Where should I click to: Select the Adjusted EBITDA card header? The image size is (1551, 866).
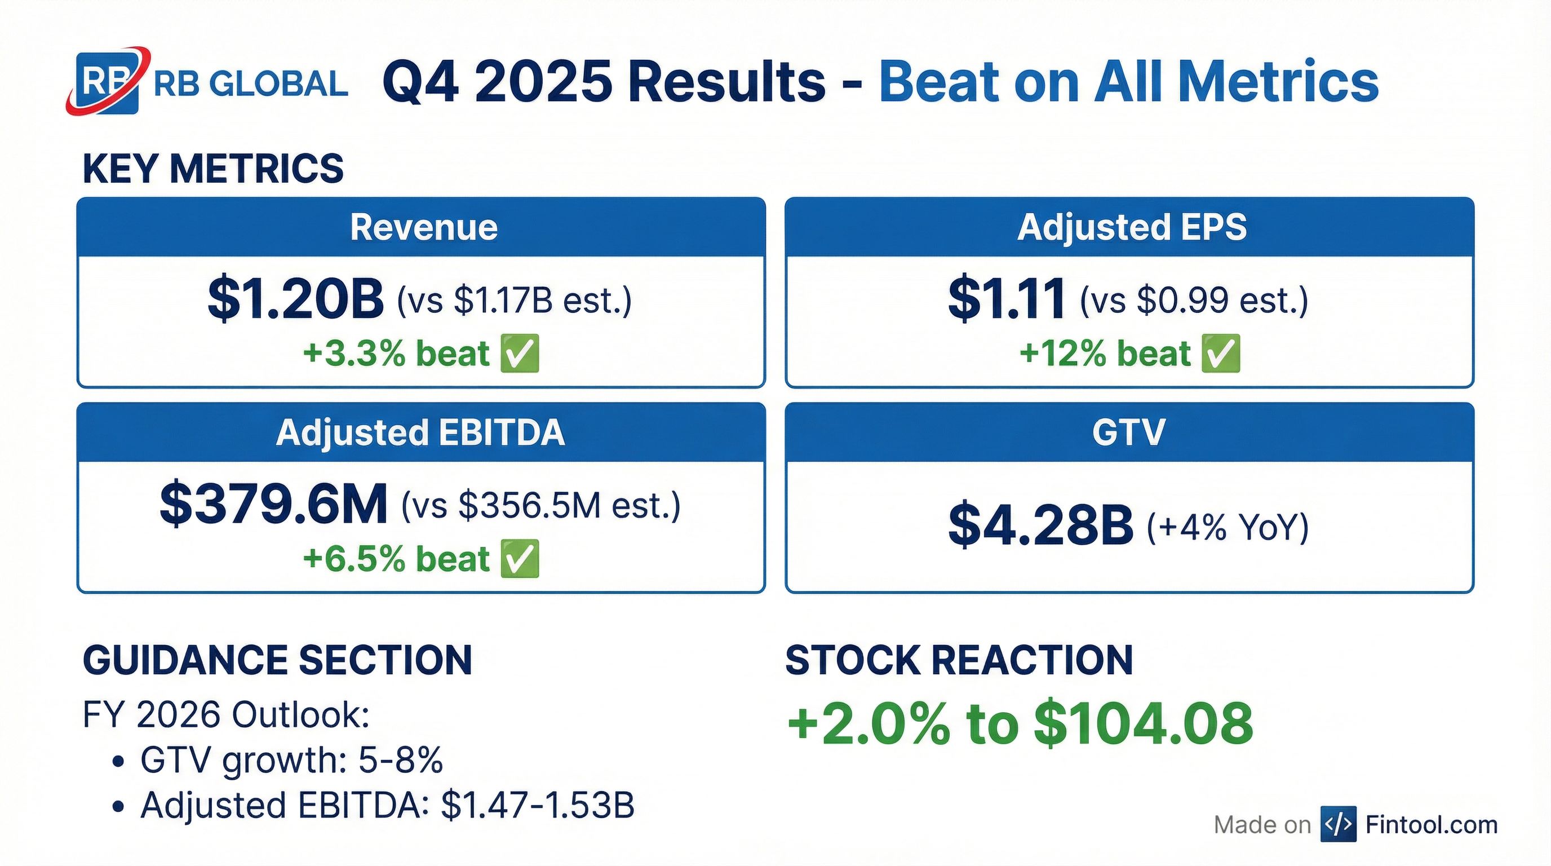[x=422, y=432]
